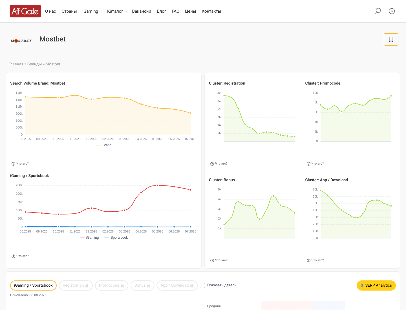Expand the Каталог dropdown menu

pos(117,11)
